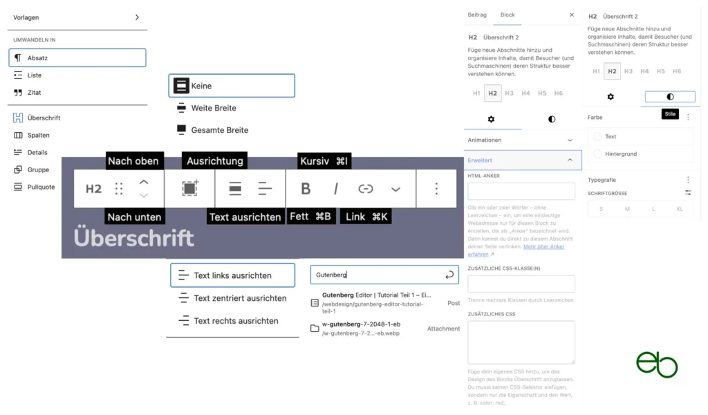Submit link search with the return arrow icon
The width and height of the screenshot is (708, 415).
click(449, 275)
